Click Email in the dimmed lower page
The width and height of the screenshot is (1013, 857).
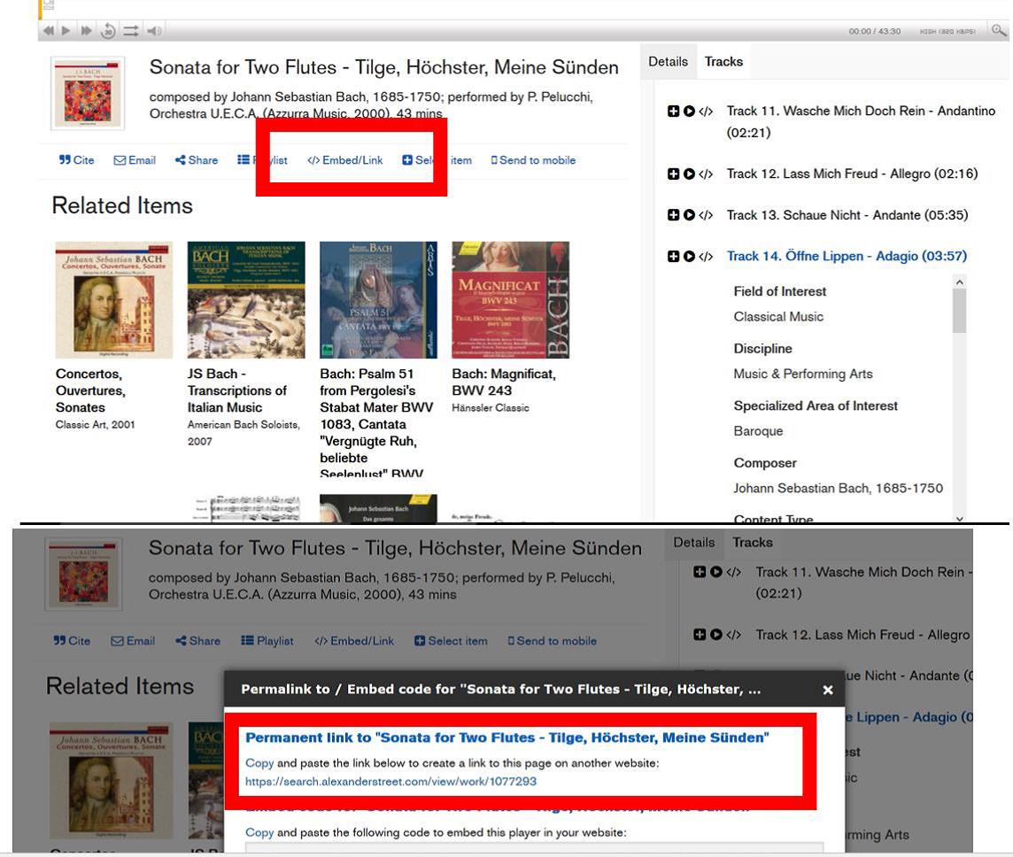pos(133,641)
